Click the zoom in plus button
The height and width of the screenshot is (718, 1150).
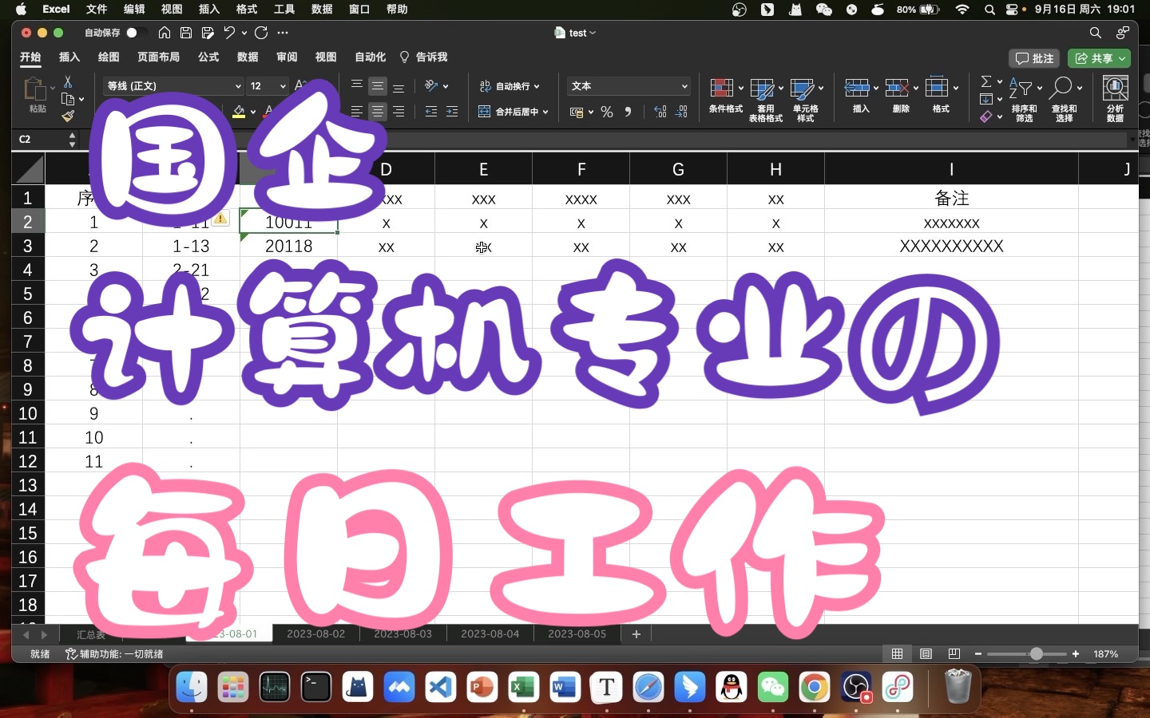[x=1076, y=653]
